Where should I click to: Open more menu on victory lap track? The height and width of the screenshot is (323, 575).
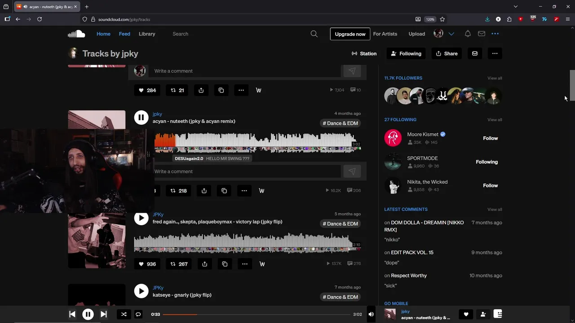point(245,264)
